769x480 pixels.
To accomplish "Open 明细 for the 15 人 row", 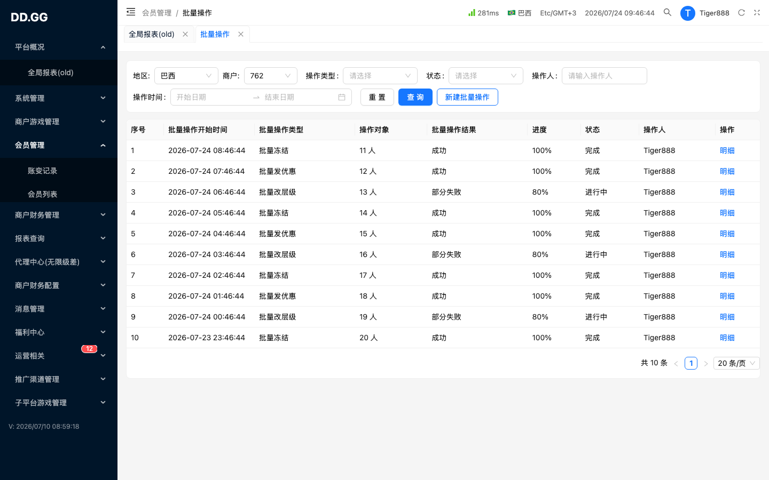I will 727,234.
